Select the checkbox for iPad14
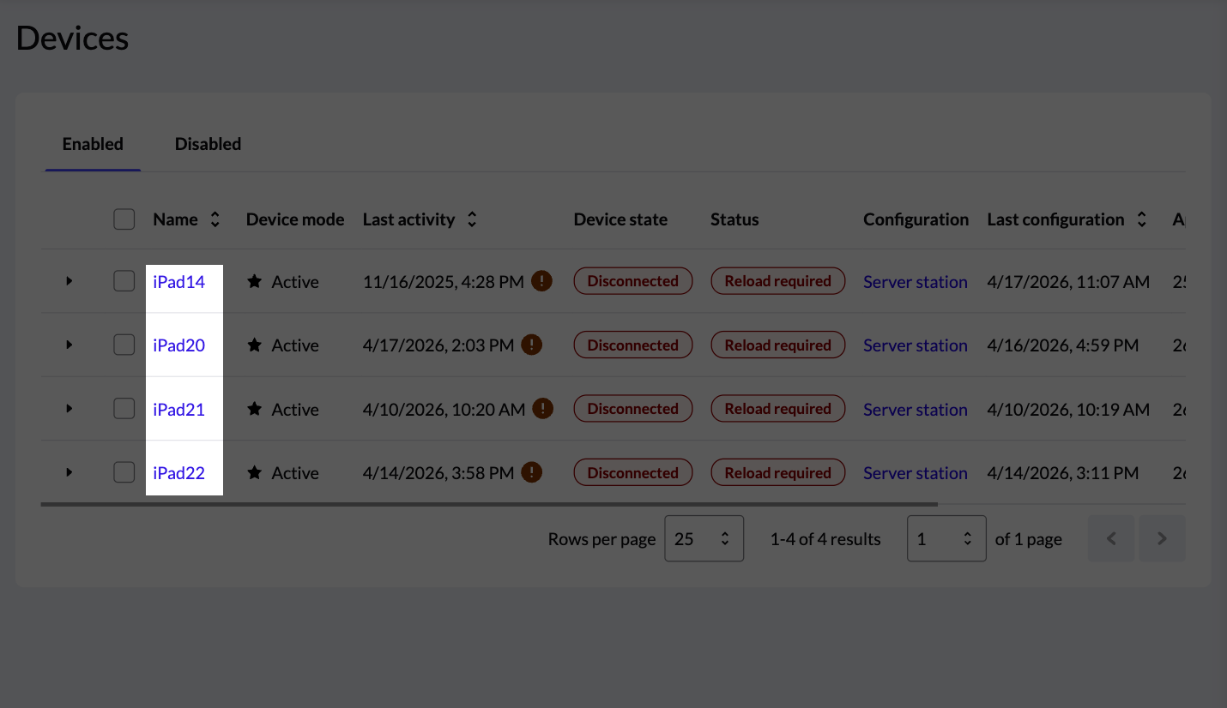The image size is (1227, 708). click(124, 280)
